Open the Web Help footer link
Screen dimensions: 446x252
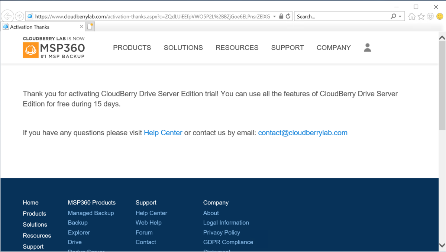pyautogui.click(x=148, y=223)
